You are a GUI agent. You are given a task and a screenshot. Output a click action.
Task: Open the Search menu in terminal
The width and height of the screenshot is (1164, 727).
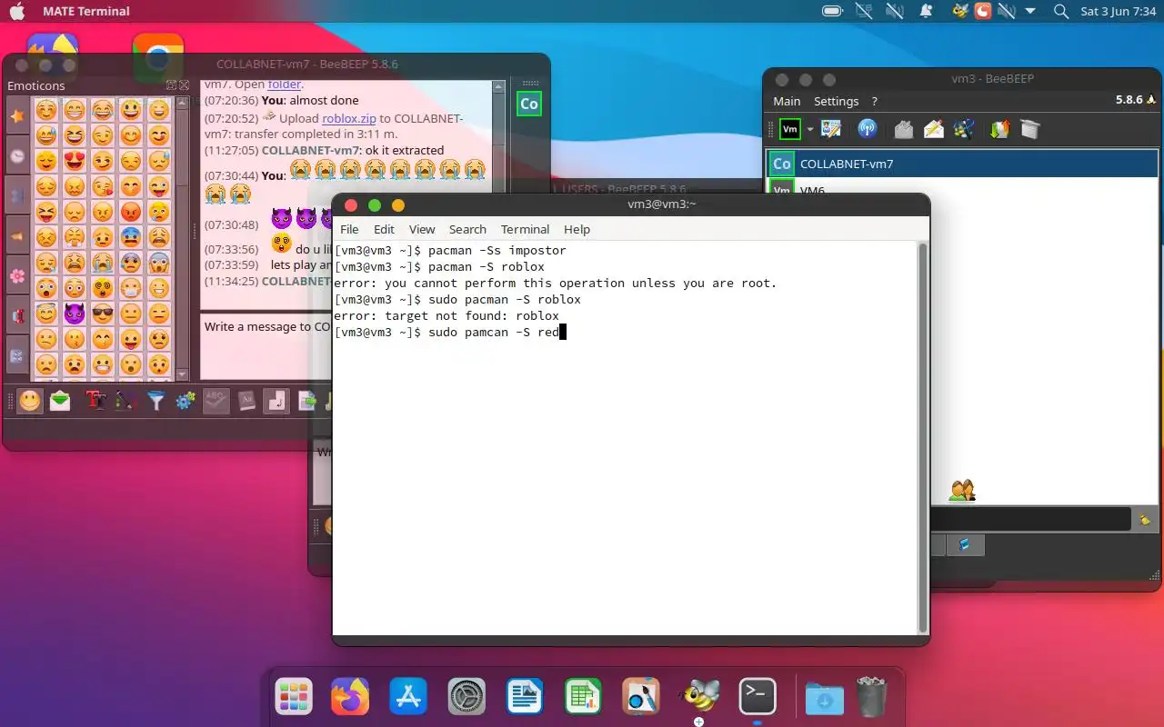tap(467, 229)
